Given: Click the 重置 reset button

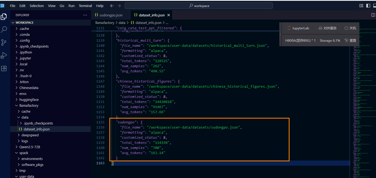Looking at the screenshot, I should tap(350, 40).
